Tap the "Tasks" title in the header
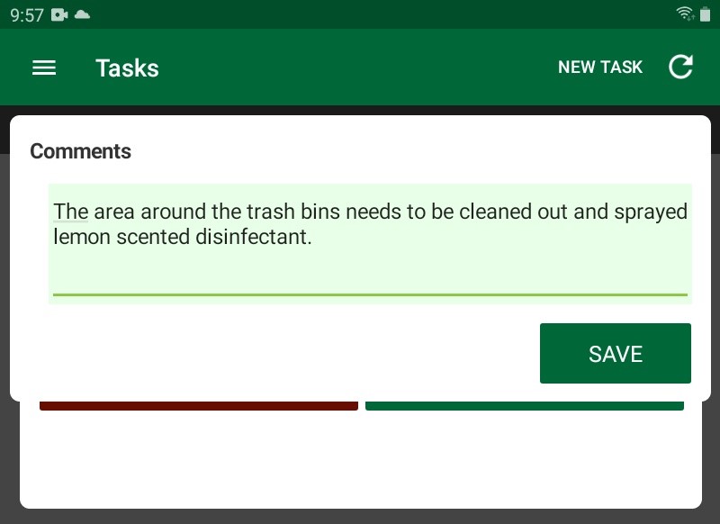Image resolution: width=720 pixels, height=524 pixels. click(127, 68)
